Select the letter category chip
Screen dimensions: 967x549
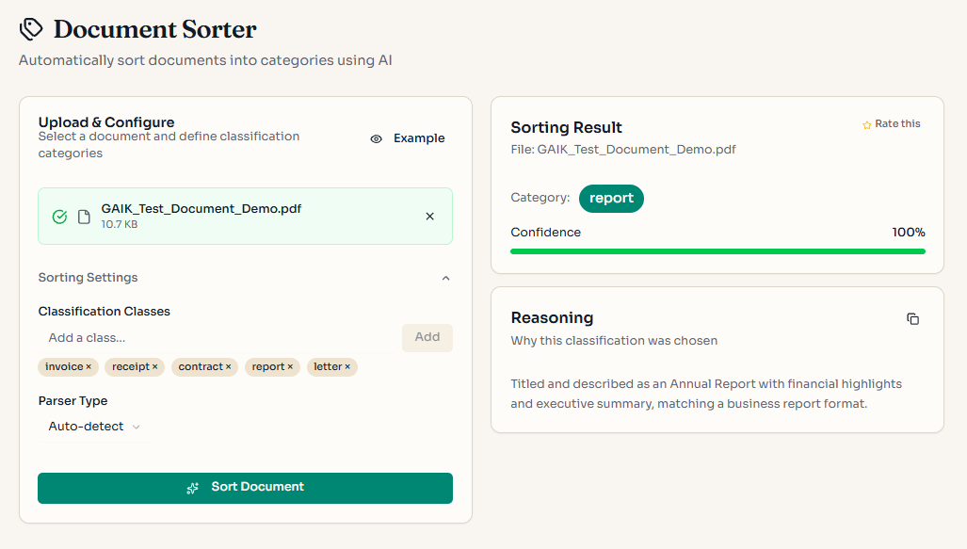click(331, 367)
